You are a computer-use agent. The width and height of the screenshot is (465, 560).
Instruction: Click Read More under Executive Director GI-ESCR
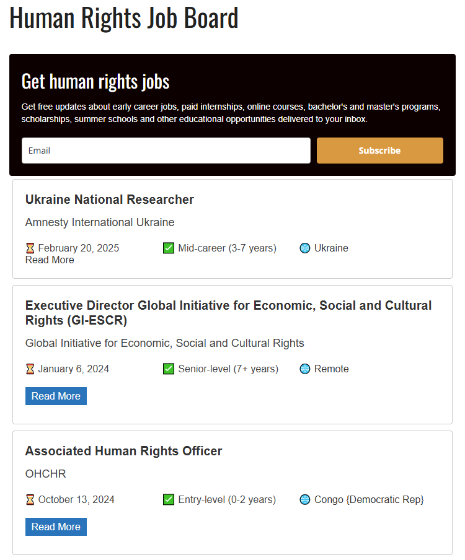tap(56, 396)
